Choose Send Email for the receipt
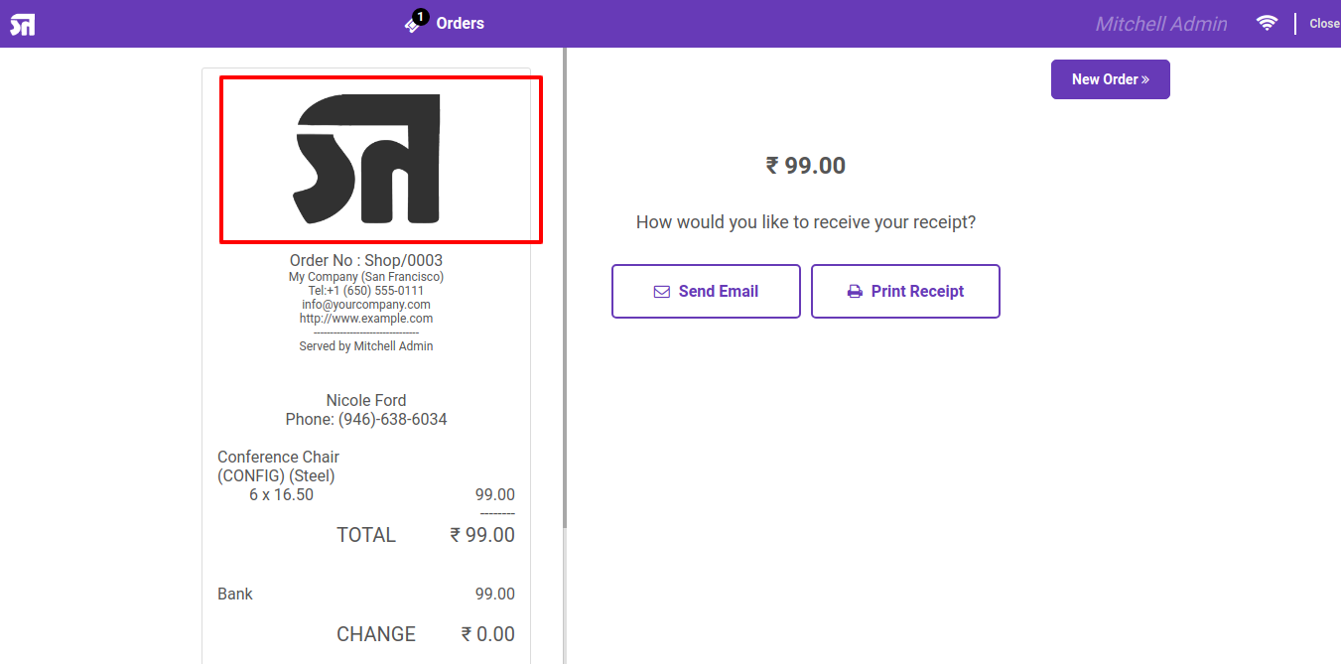 pyautogui.click(x=706, y=291)
